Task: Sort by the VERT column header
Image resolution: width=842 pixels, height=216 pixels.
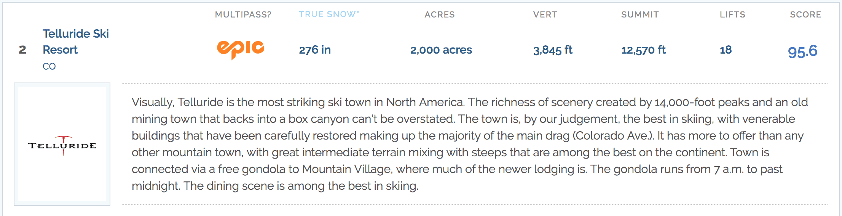Action: click(545, 14)
